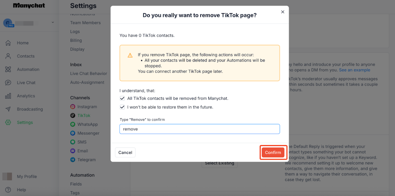This screenshot has width=395, height=196.
Task: Click the Live Chat bubble icon
Action: coord(8,82)
